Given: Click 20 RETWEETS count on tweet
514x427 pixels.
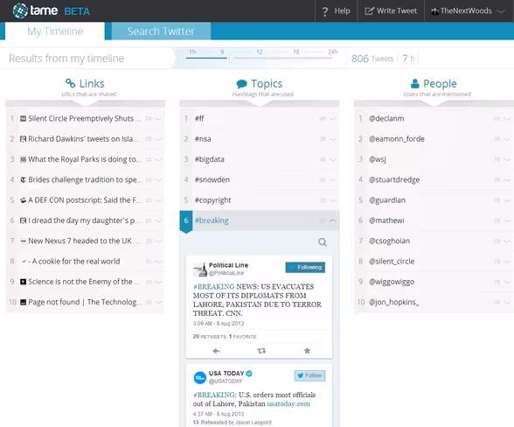Looking at the screenshot, I should click(210, 336).
